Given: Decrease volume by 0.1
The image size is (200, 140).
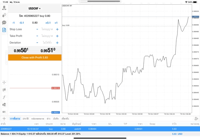Looking at the screenshot, I should 22,23.
